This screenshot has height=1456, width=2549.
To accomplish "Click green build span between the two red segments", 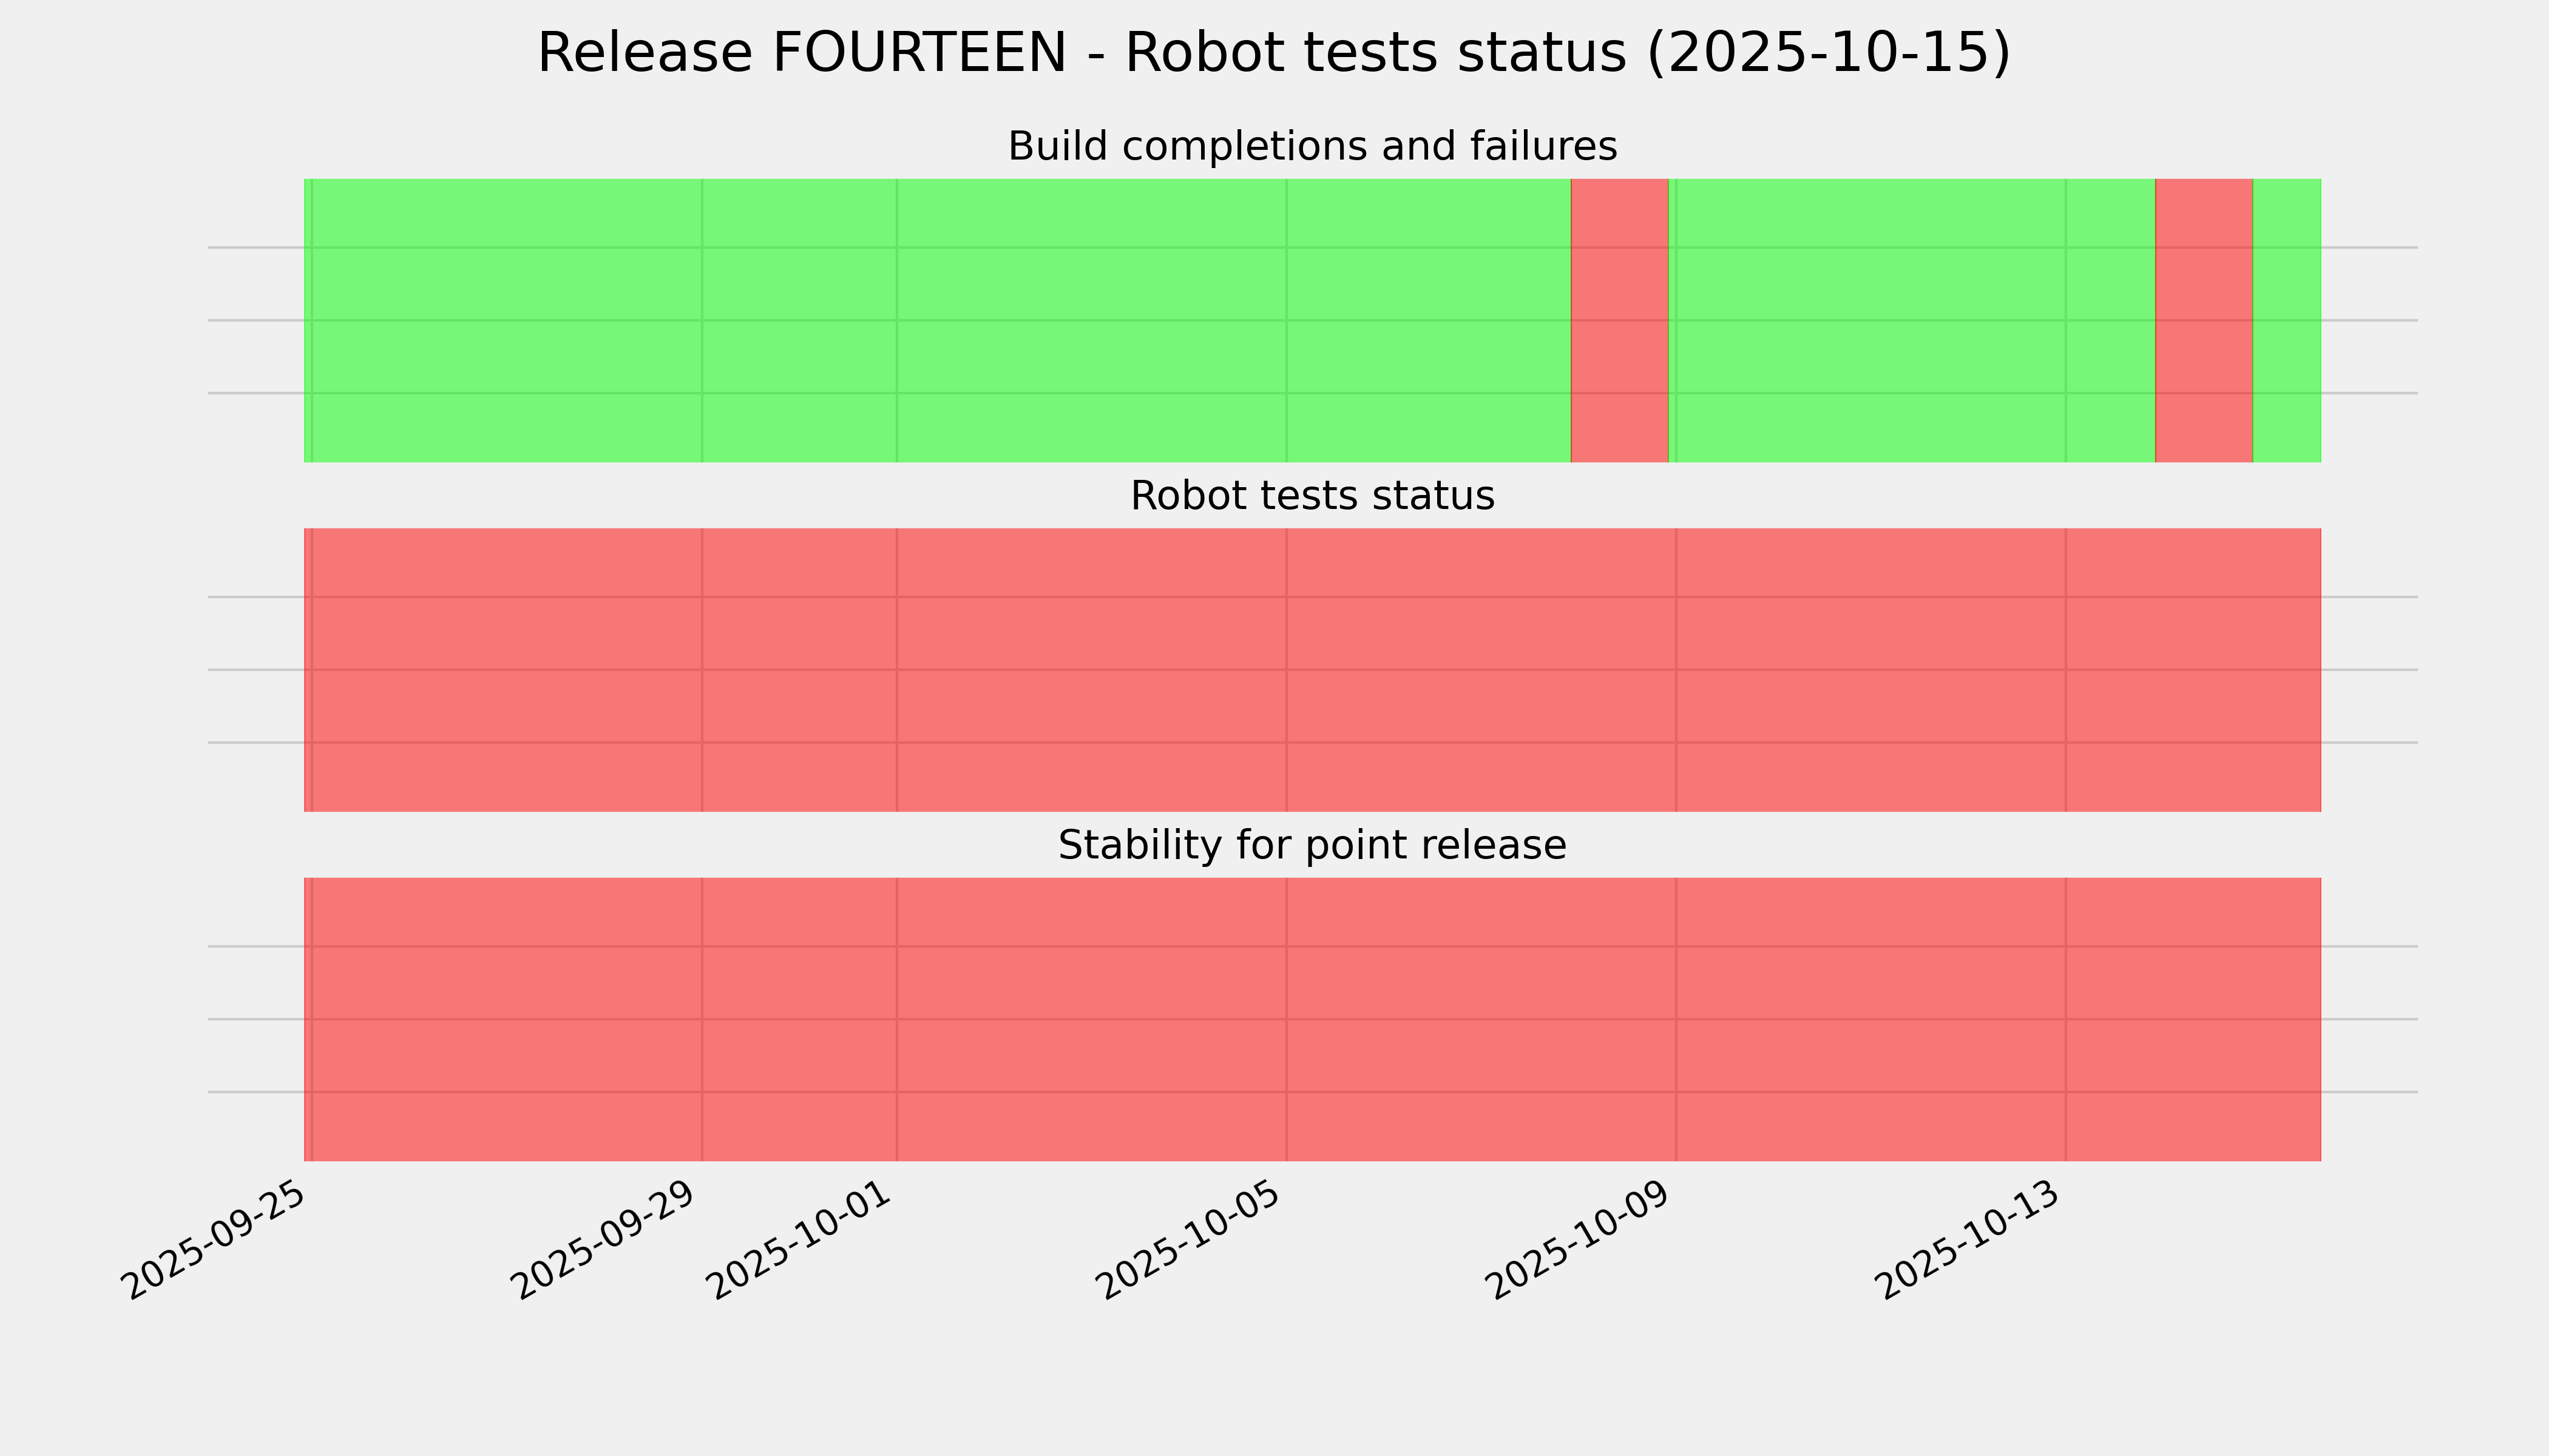I will coord(1911,320).
